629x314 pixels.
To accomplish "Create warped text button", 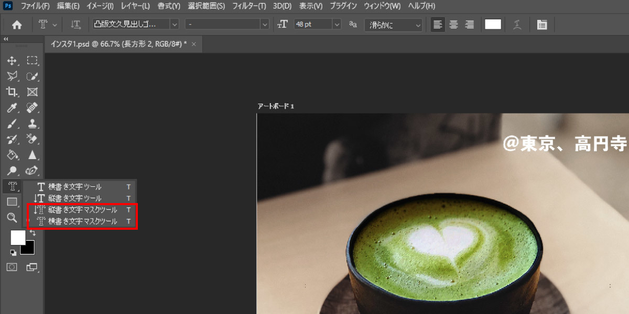I will (518, 25).
